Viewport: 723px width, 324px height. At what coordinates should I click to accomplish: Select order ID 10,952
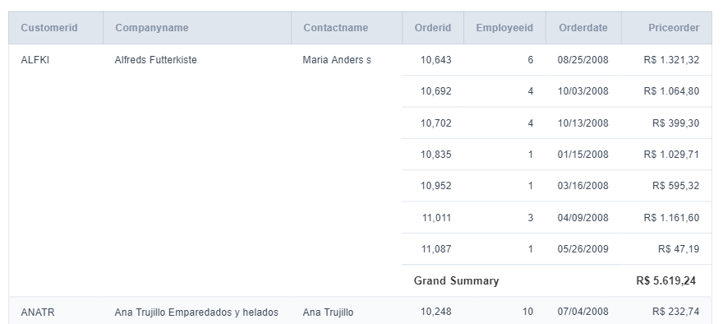[435, 186]
